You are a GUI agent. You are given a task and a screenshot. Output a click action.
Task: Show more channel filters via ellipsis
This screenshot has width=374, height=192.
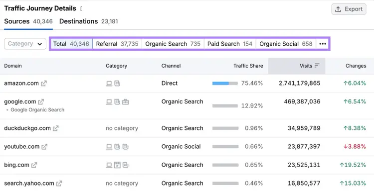coord(323,44)
